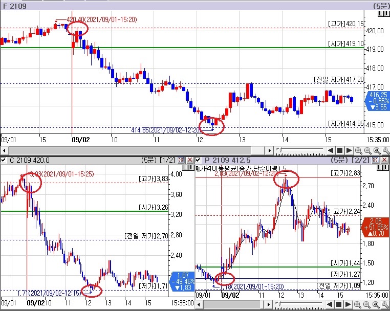
Task: Click zoom-in magnifier in P 2109 chart toolbar
Action: (357, 304)
